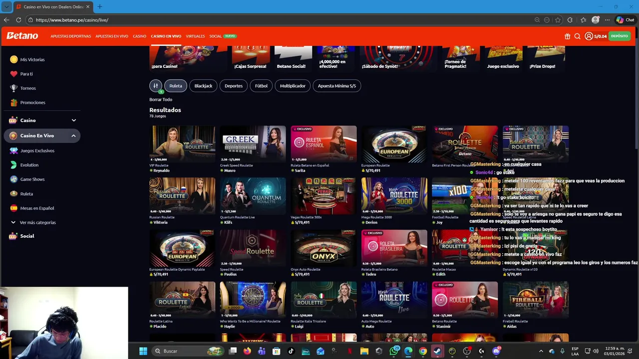The width and height of the screenshot is (639, 359).
Task: Click the Borrar Todo link
Action: point(161,100)
